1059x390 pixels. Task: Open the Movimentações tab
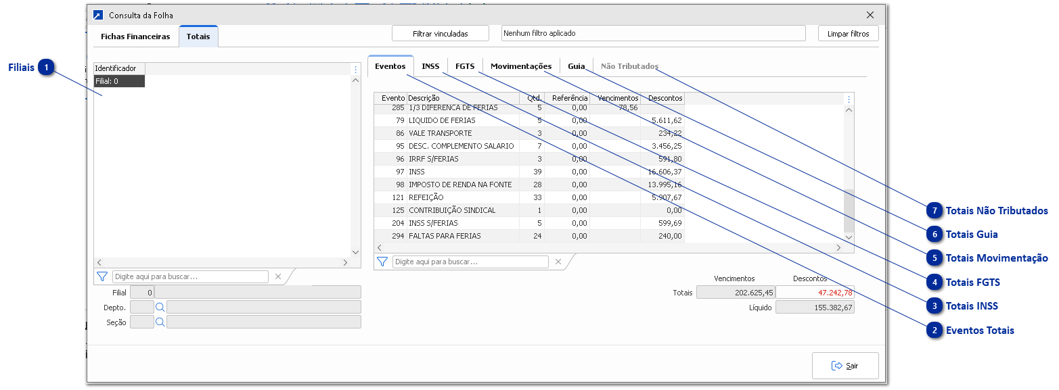click(x=521, y=66)
